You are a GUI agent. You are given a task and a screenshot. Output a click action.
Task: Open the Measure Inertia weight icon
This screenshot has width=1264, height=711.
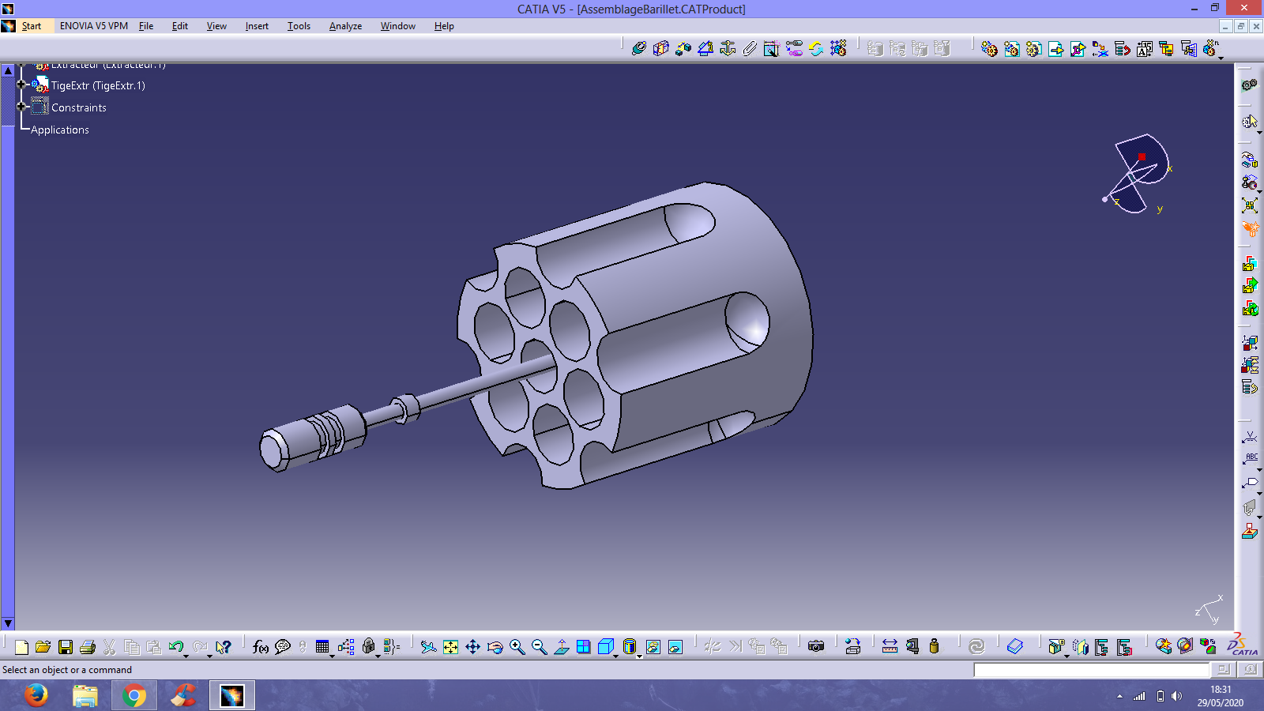tap(934, 647)
